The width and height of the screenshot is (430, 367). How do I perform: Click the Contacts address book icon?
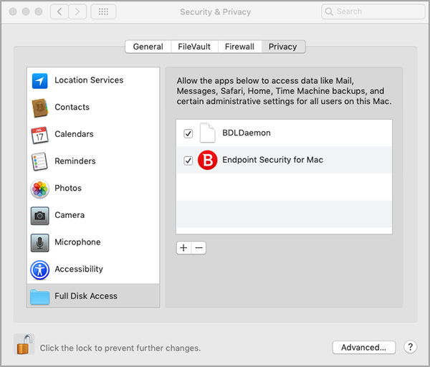click(40, 108)
